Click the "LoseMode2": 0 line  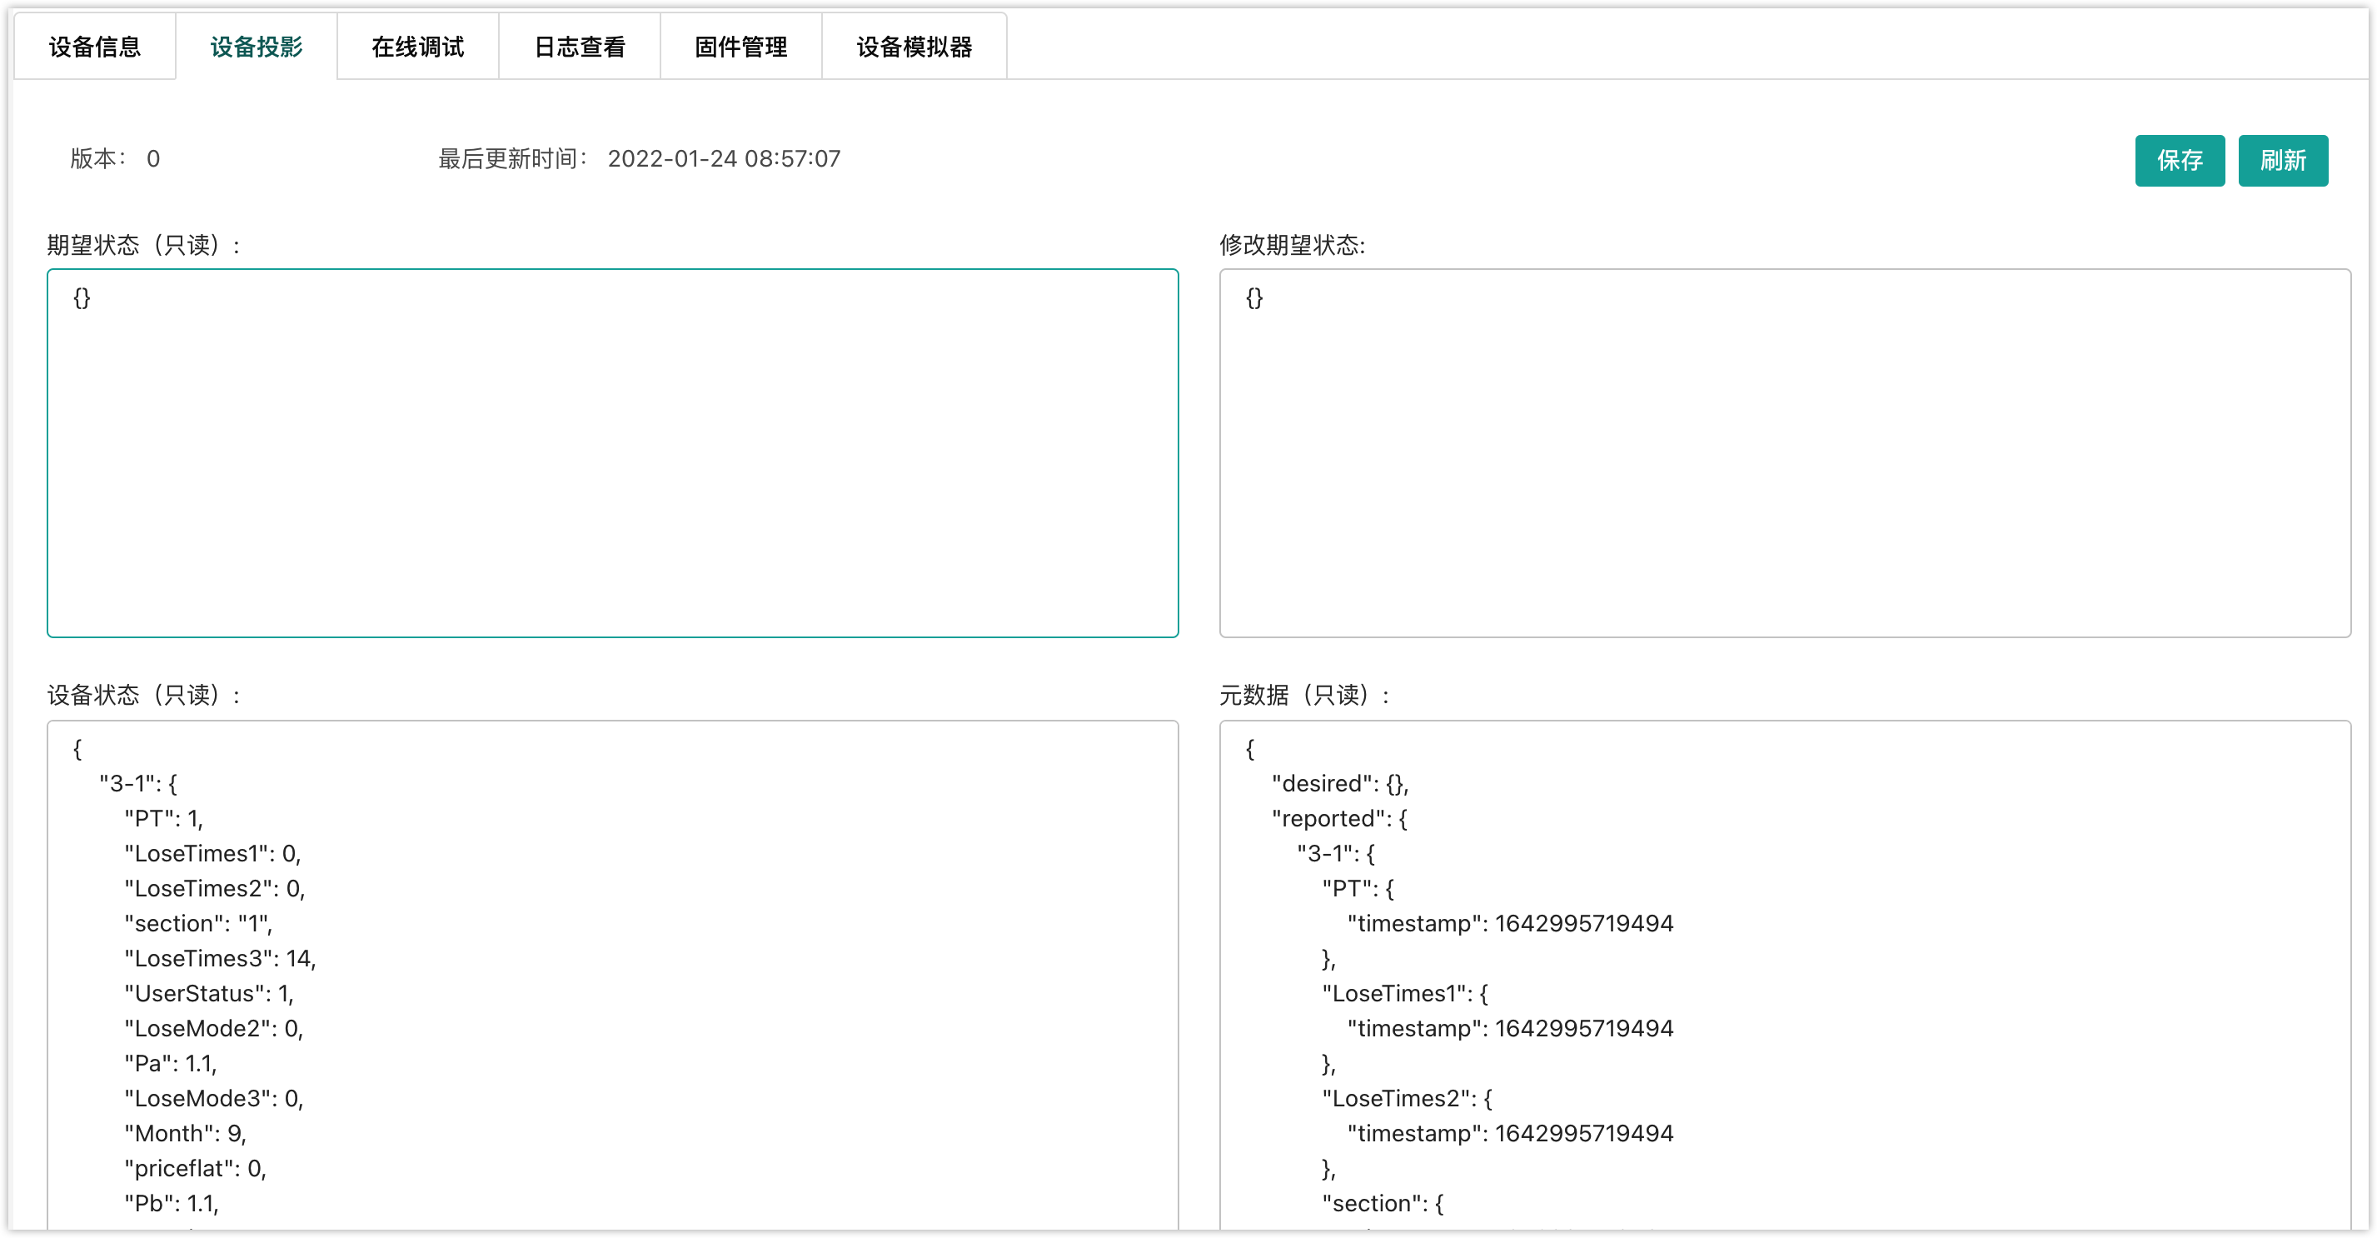tap(214, 1028)
